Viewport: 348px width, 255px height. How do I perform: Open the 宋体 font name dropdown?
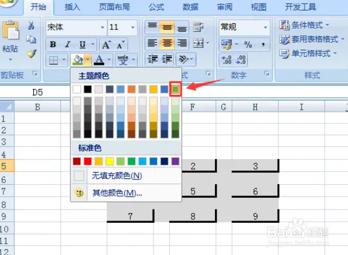click(103, 27)
